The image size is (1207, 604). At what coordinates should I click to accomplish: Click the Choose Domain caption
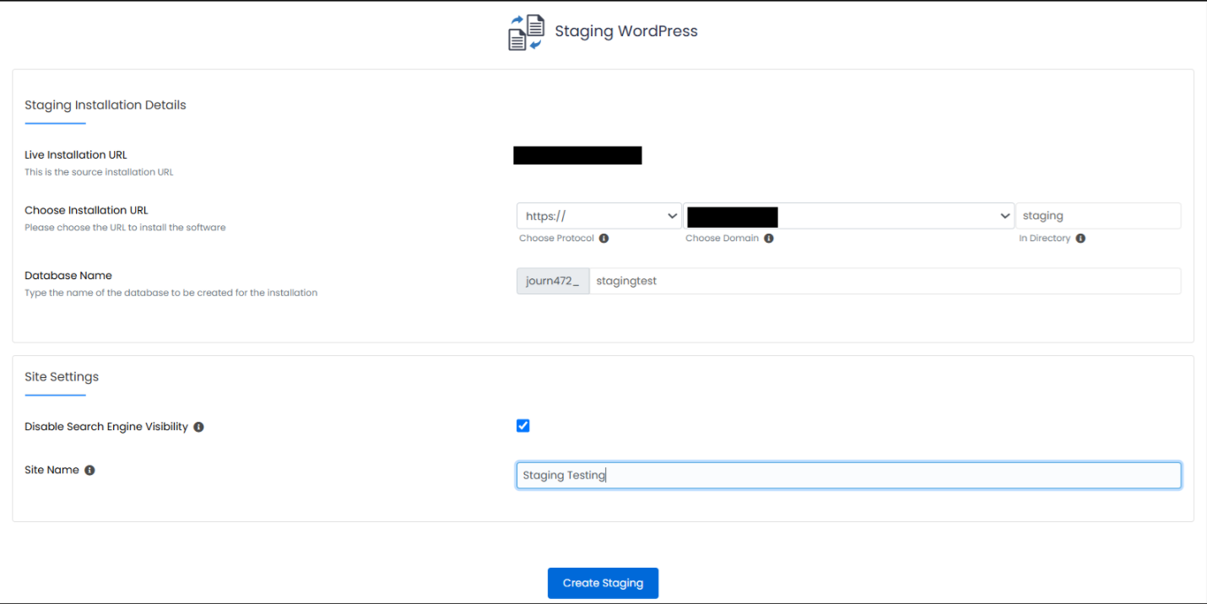click(x=723, y=239)
